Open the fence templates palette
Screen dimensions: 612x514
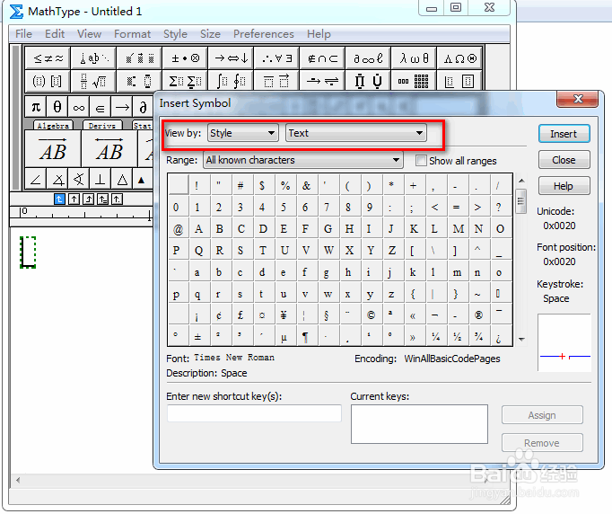click(x=48, y=81)
